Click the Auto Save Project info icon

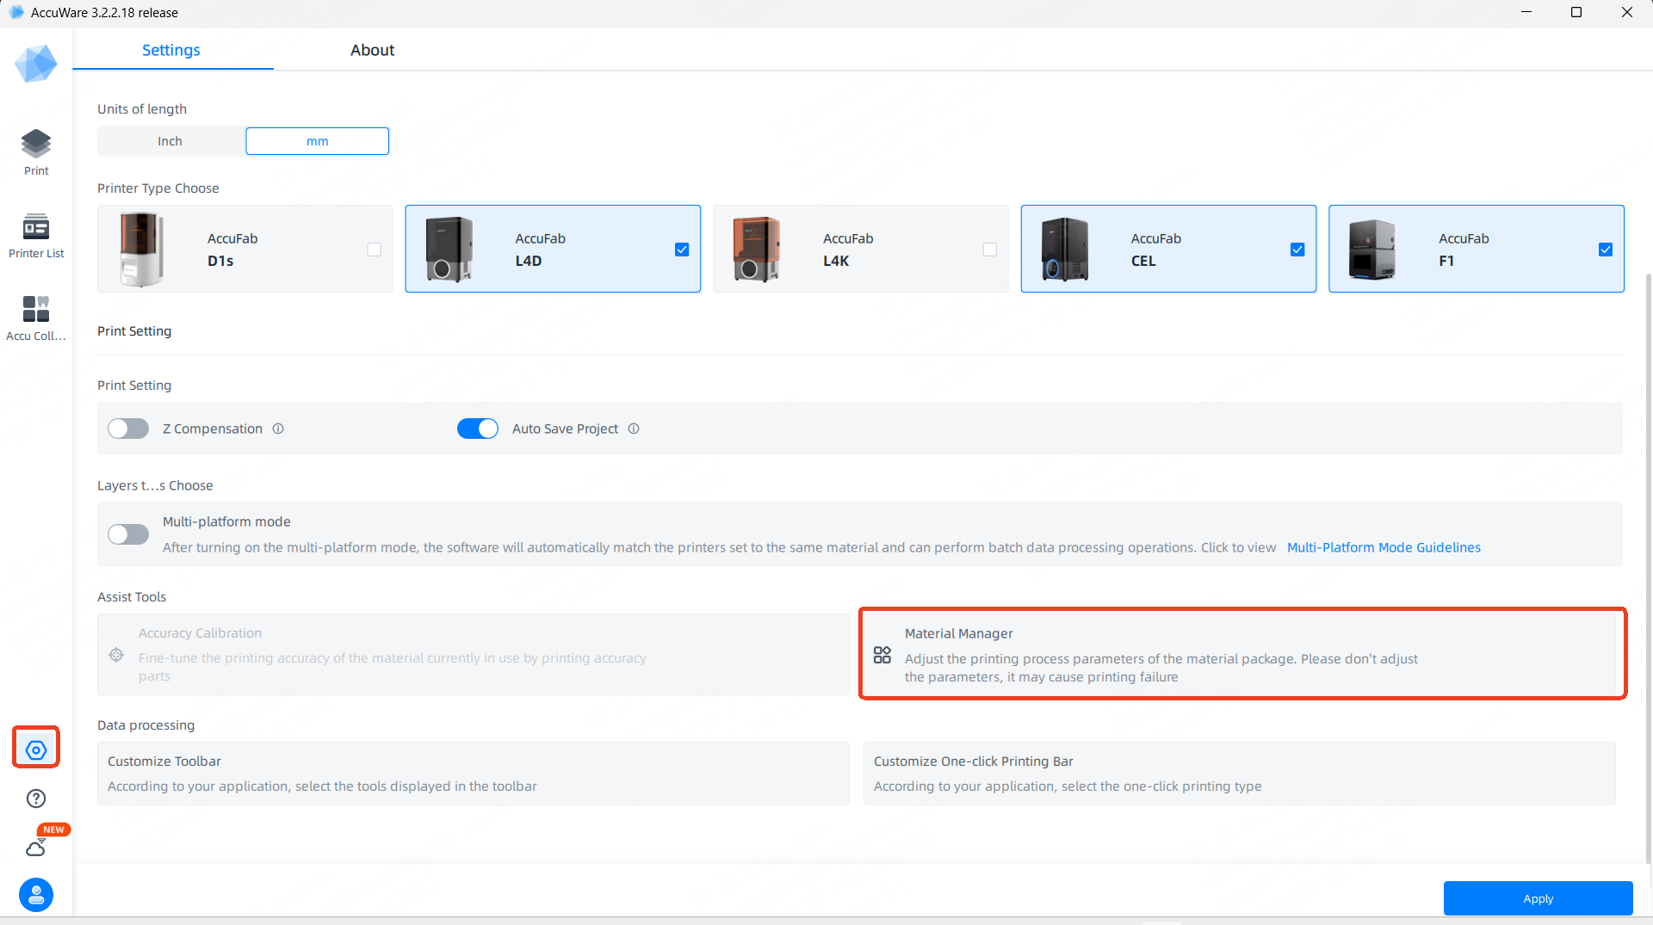[634, 429]
